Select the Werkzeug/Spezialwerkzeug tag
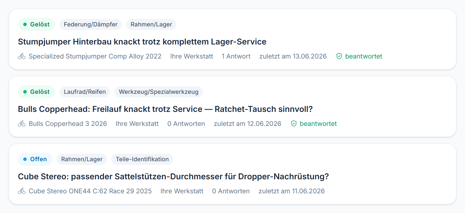The height and width of the screenshot is (213, 465). [x=159, y=92]
